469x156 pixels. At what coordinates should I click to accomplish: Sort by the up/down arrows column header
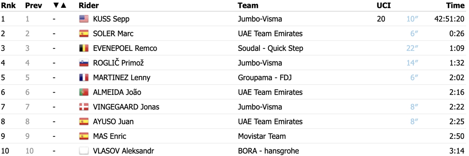pyautogui.click(x=60, y=5)
